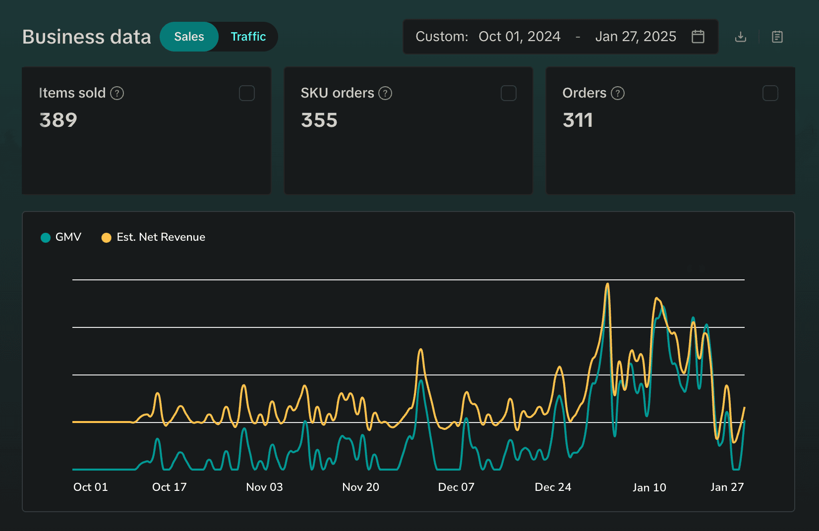Viewport: 819px width, 531px height.
Task: Click the download data icon
Action: [x=741, y=37]
